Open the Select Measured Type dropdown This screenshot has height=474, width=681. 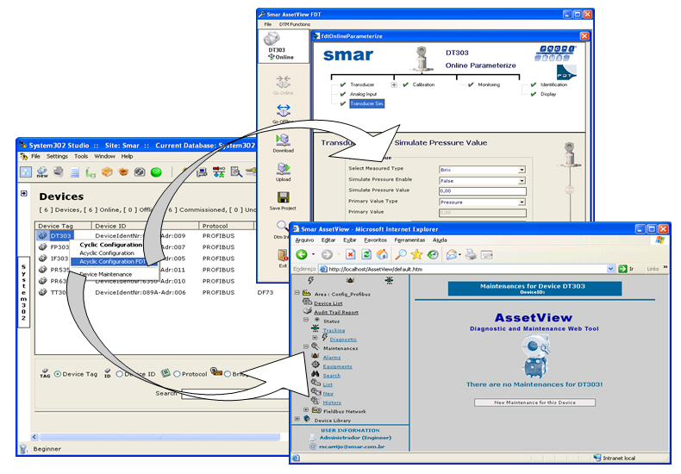[x=522, y=170]
